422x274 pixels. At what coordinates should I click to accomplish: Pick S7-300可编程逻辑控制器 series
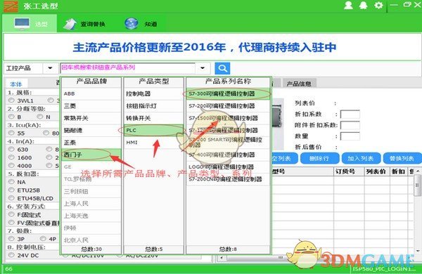coord(228,93)
